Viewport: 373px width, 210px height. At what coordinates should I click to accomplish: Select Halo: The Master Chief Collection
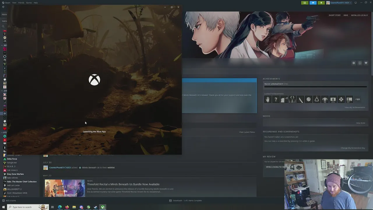[x=22, y=182]
